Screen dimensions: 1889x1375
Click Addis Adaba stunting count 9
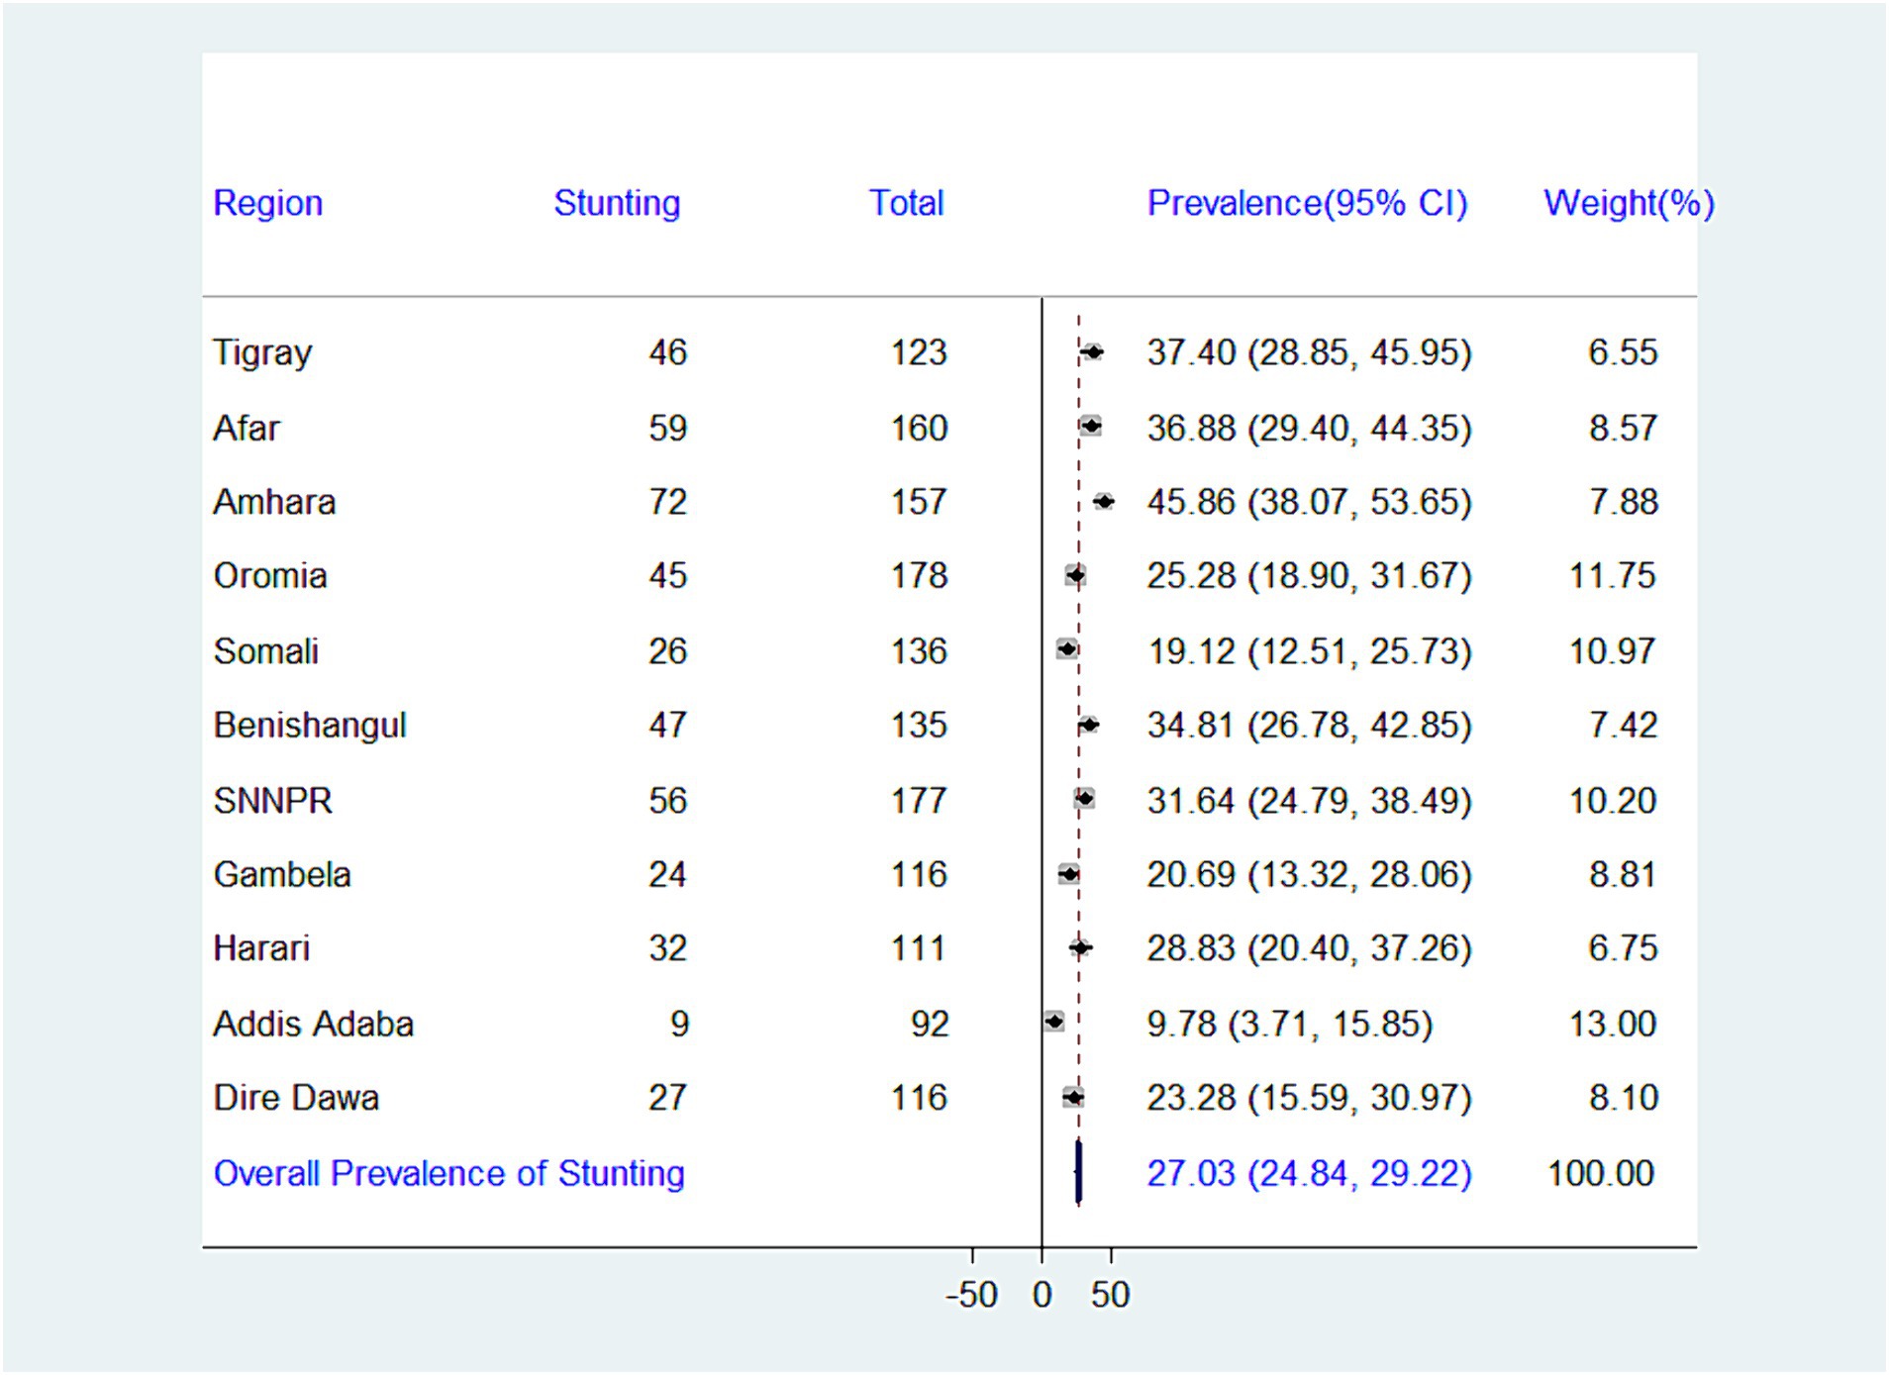[x=679, y=1023]
